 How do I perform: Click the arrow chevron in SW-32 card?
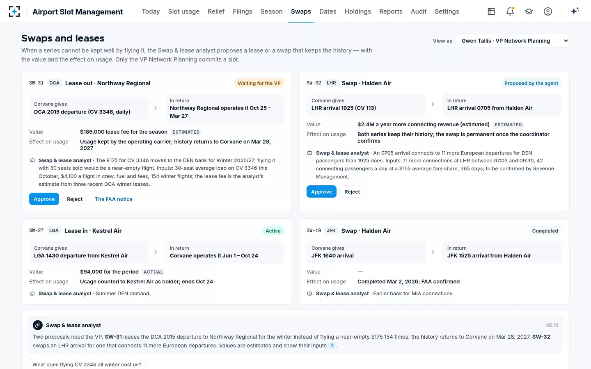(433, 104)
